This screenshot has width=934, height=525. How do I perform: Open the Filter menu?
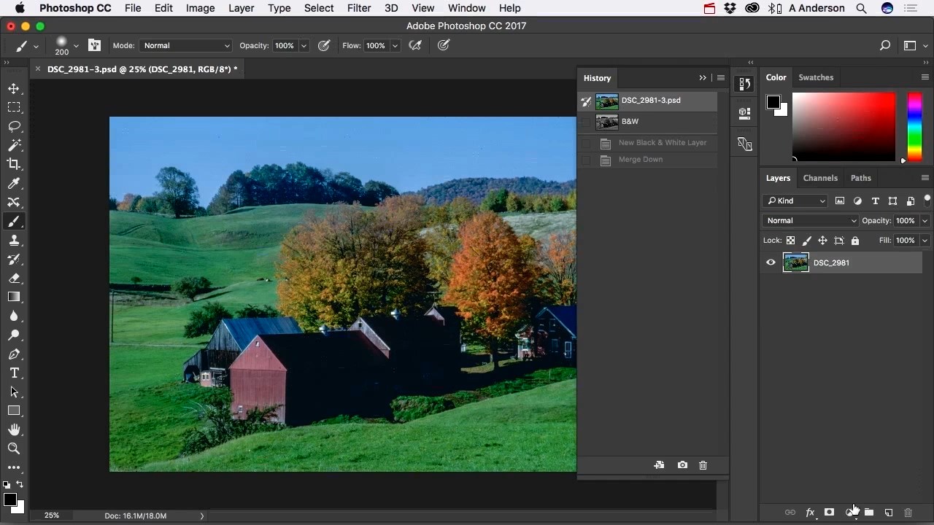(359, 8)
